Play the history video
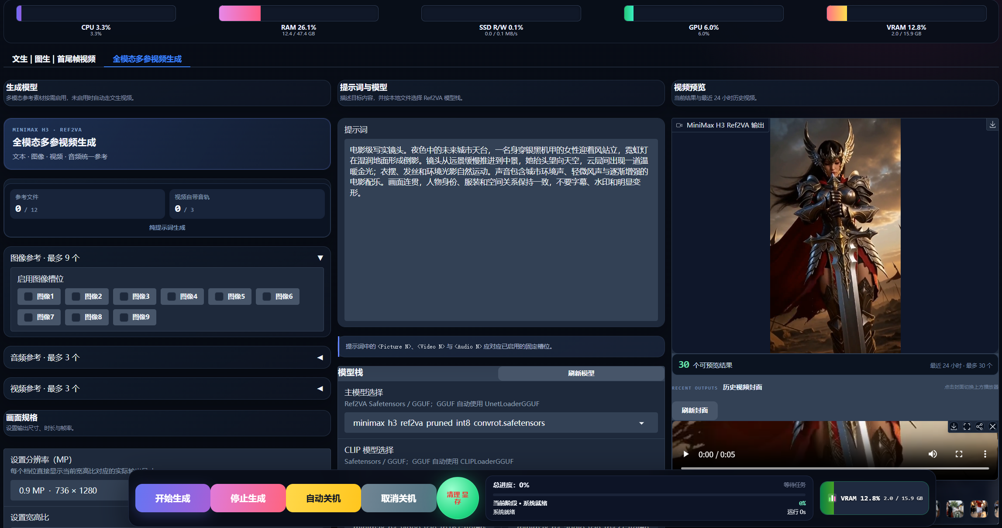 coord(686,454)
